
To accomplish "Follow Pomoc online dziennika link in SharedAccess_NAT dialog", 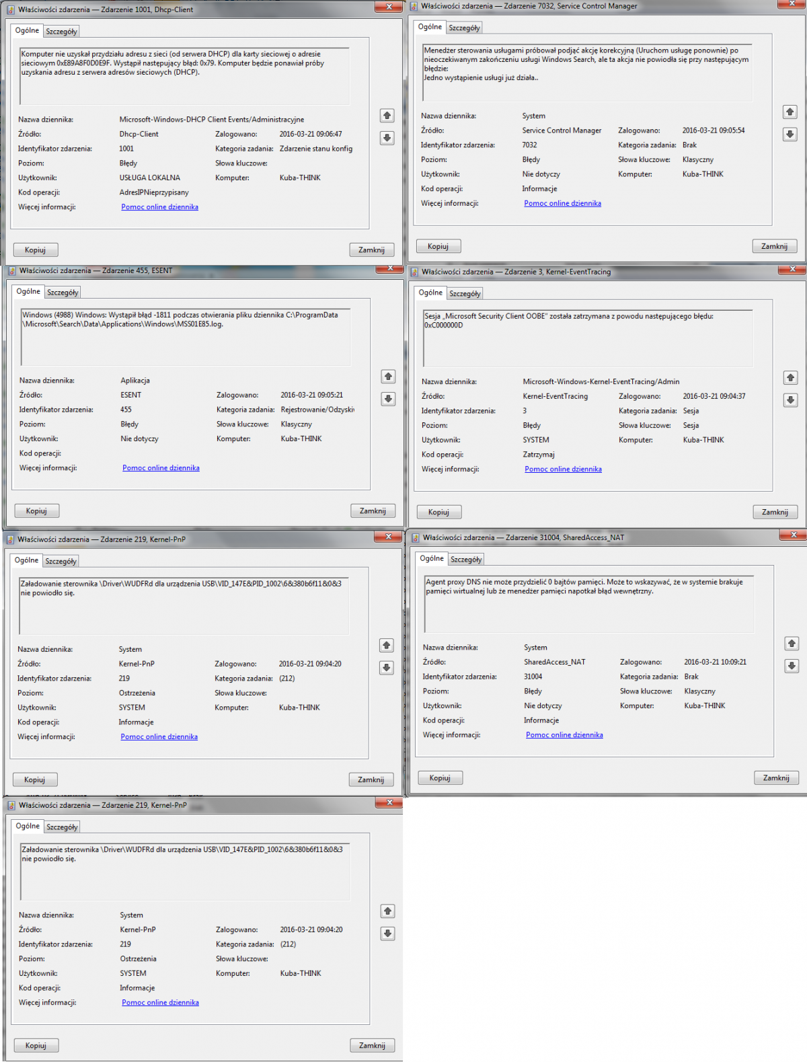I will click(564, 735).
